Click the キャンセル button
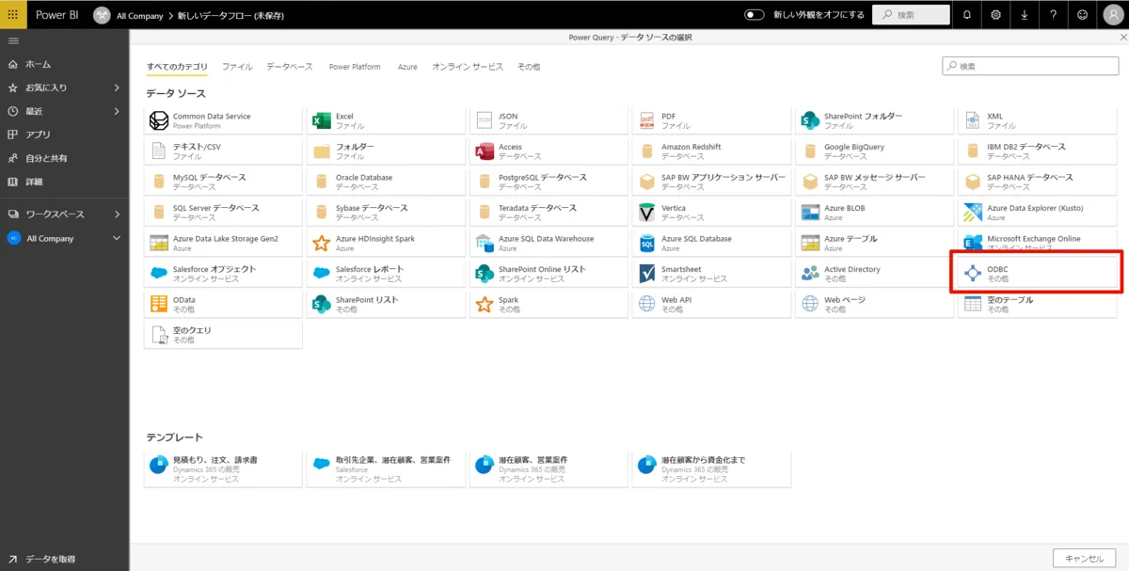 pyautogui.click(x=1083, y=557)
